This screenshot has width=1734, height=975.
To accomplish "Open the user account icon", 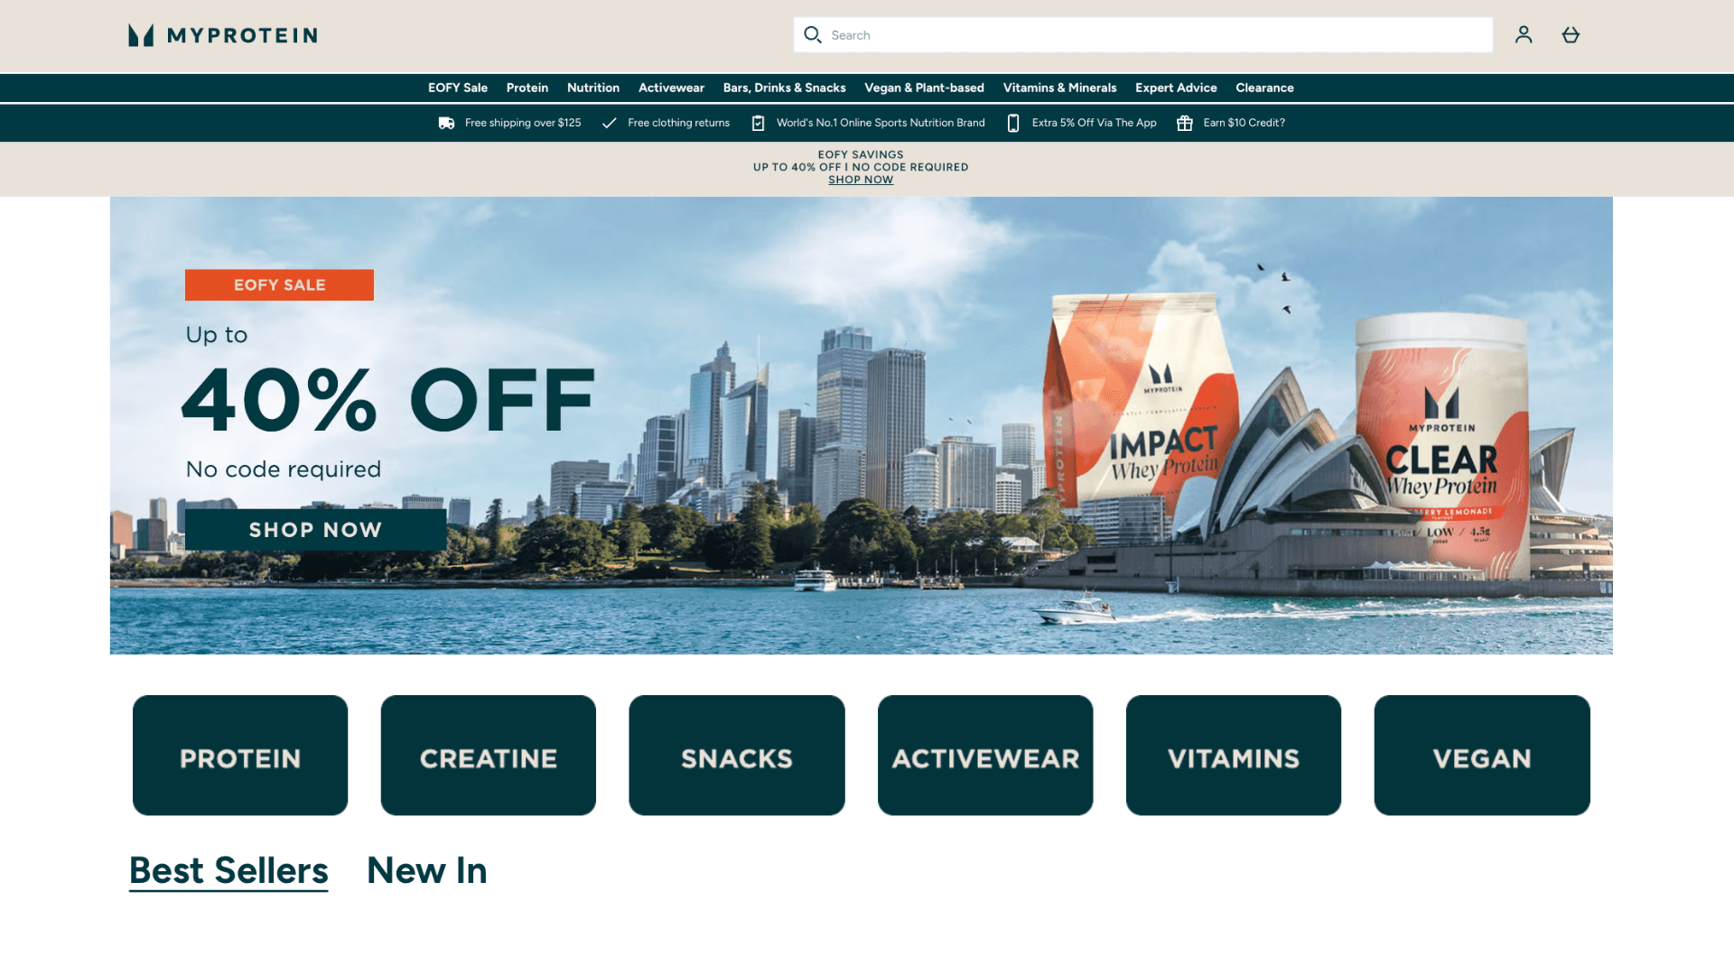I will pyautogui.click(x=1524, y=34).
